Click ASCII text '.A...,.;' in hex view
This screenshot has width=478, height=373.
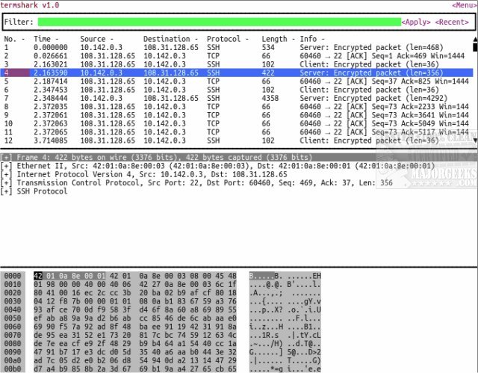point(266,293)
